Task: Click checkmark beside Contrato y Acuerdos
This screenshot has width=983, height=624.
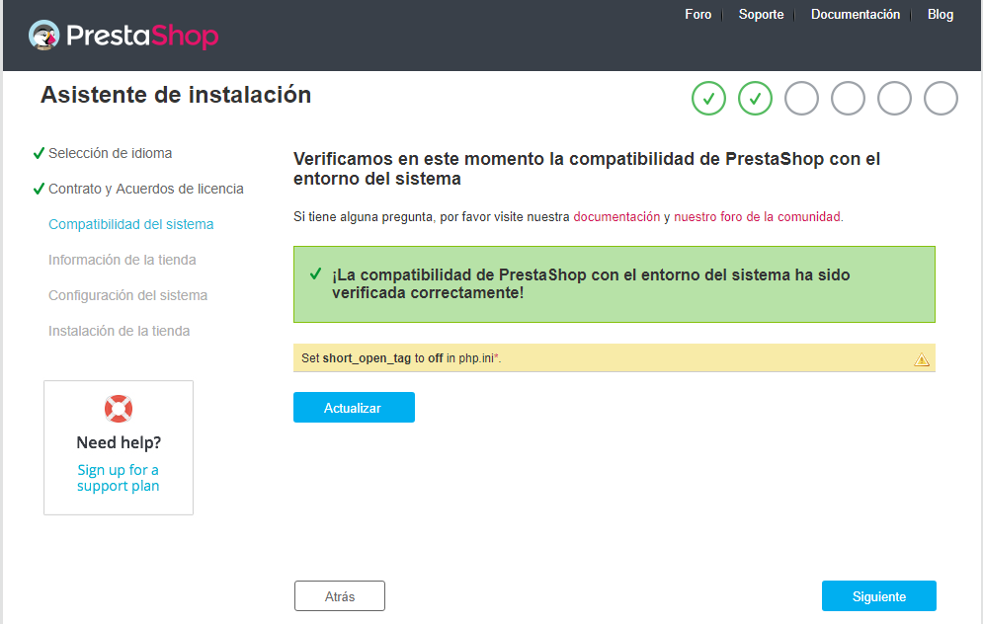Action: point(39,189)
